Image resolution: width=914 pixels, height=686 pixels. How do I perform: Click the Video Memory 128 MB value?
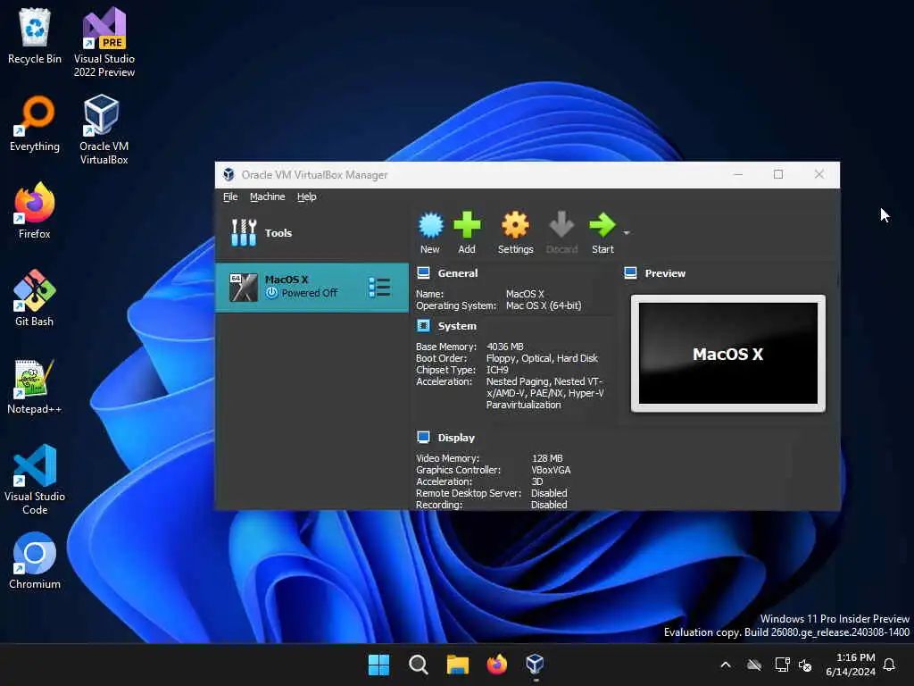tap(547, 458)
